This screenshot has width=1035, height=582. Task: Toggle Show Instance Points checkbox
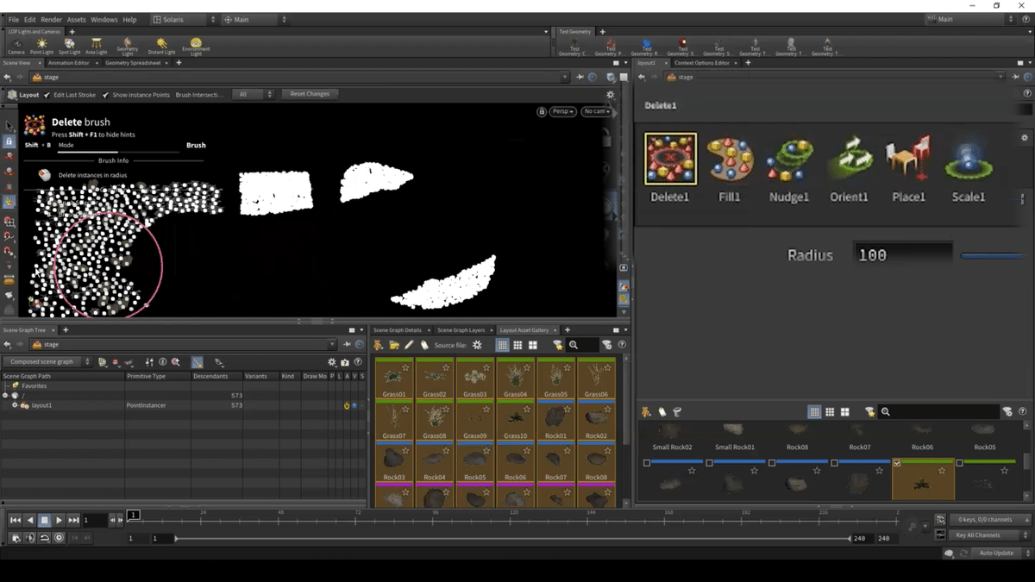click(x=105, y=95)
